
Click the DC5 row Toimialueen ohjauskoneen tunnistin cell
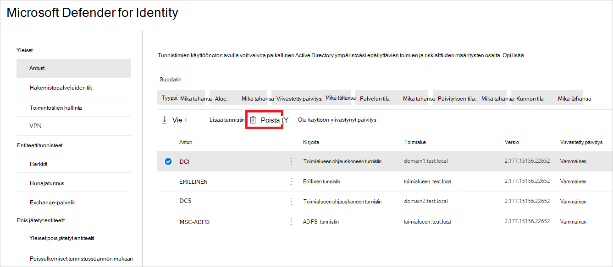click(x=342, y=202)
